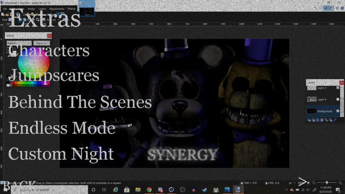Open the Image menu
The height and width of the screenshot is (194, 345).
click(x=31, y=9)
